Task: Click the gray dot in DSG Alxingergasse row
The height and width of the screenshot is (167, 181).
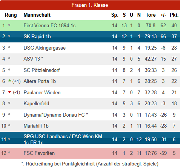Action: pyautogui.click(x=9, y=47)
